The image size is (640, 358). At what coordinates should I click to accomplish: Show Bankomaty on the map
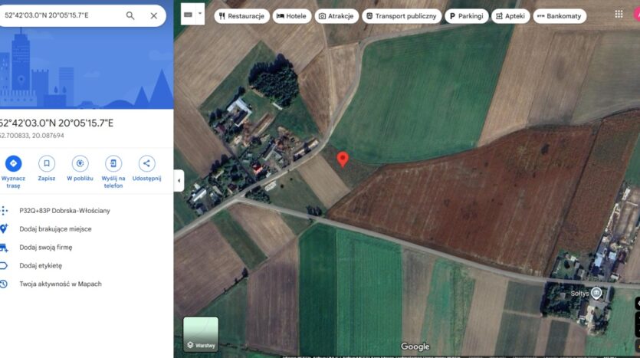(560, 16)
